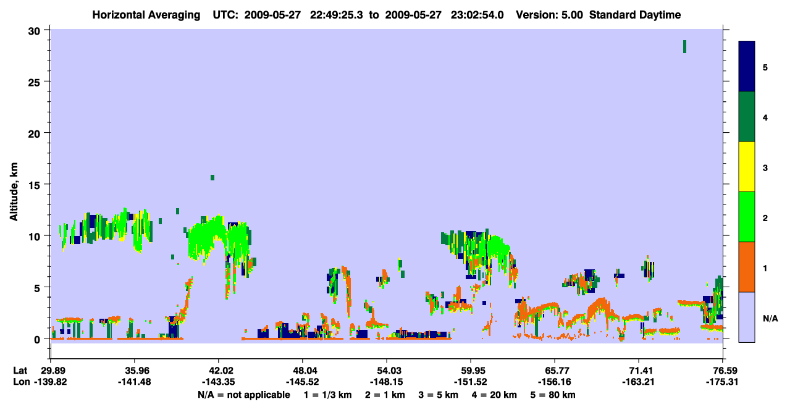The width and height of the screenshot is (803, 412).
Task: Click the 'Horizontal Averaging' title text
Action: click(146, 15)
